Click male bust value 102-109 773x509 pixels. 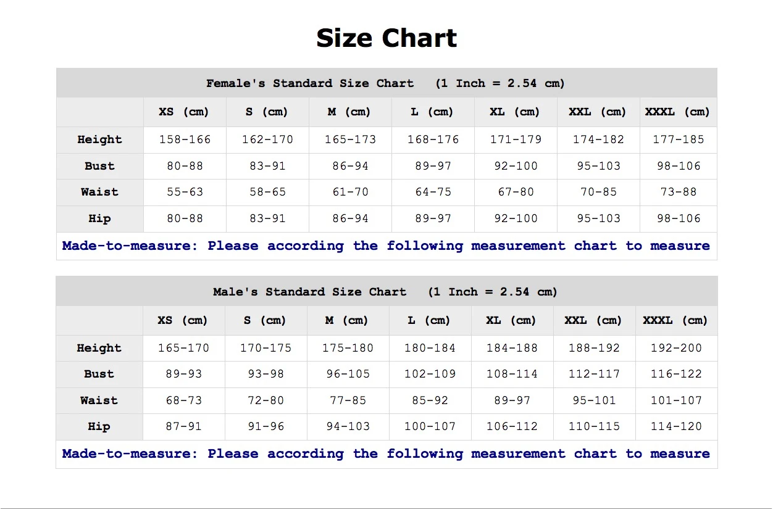point(430,374)
